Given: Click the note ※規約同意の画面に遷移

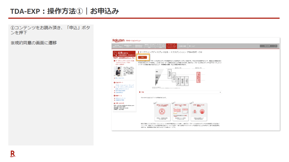Looking at the screenshot, I should tap(34, 43).
